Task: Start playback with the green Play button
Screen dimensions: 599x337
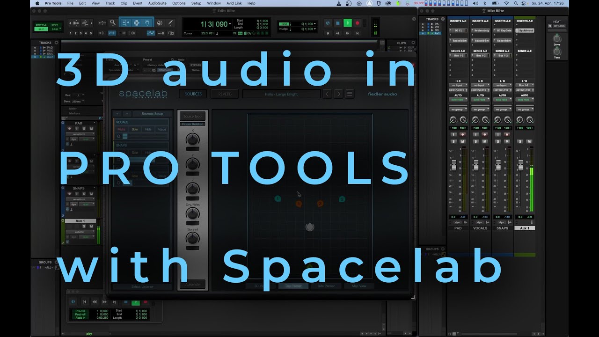Action: point(347,23)
